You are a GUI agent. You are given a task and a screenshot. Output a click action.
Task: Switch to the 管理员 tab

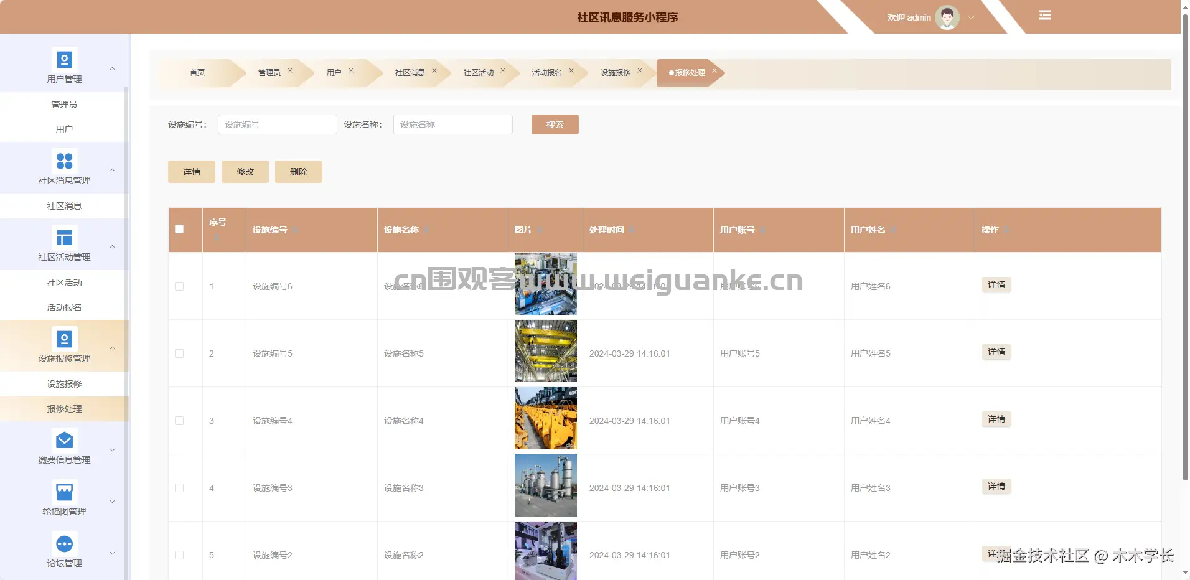(269, 73)
